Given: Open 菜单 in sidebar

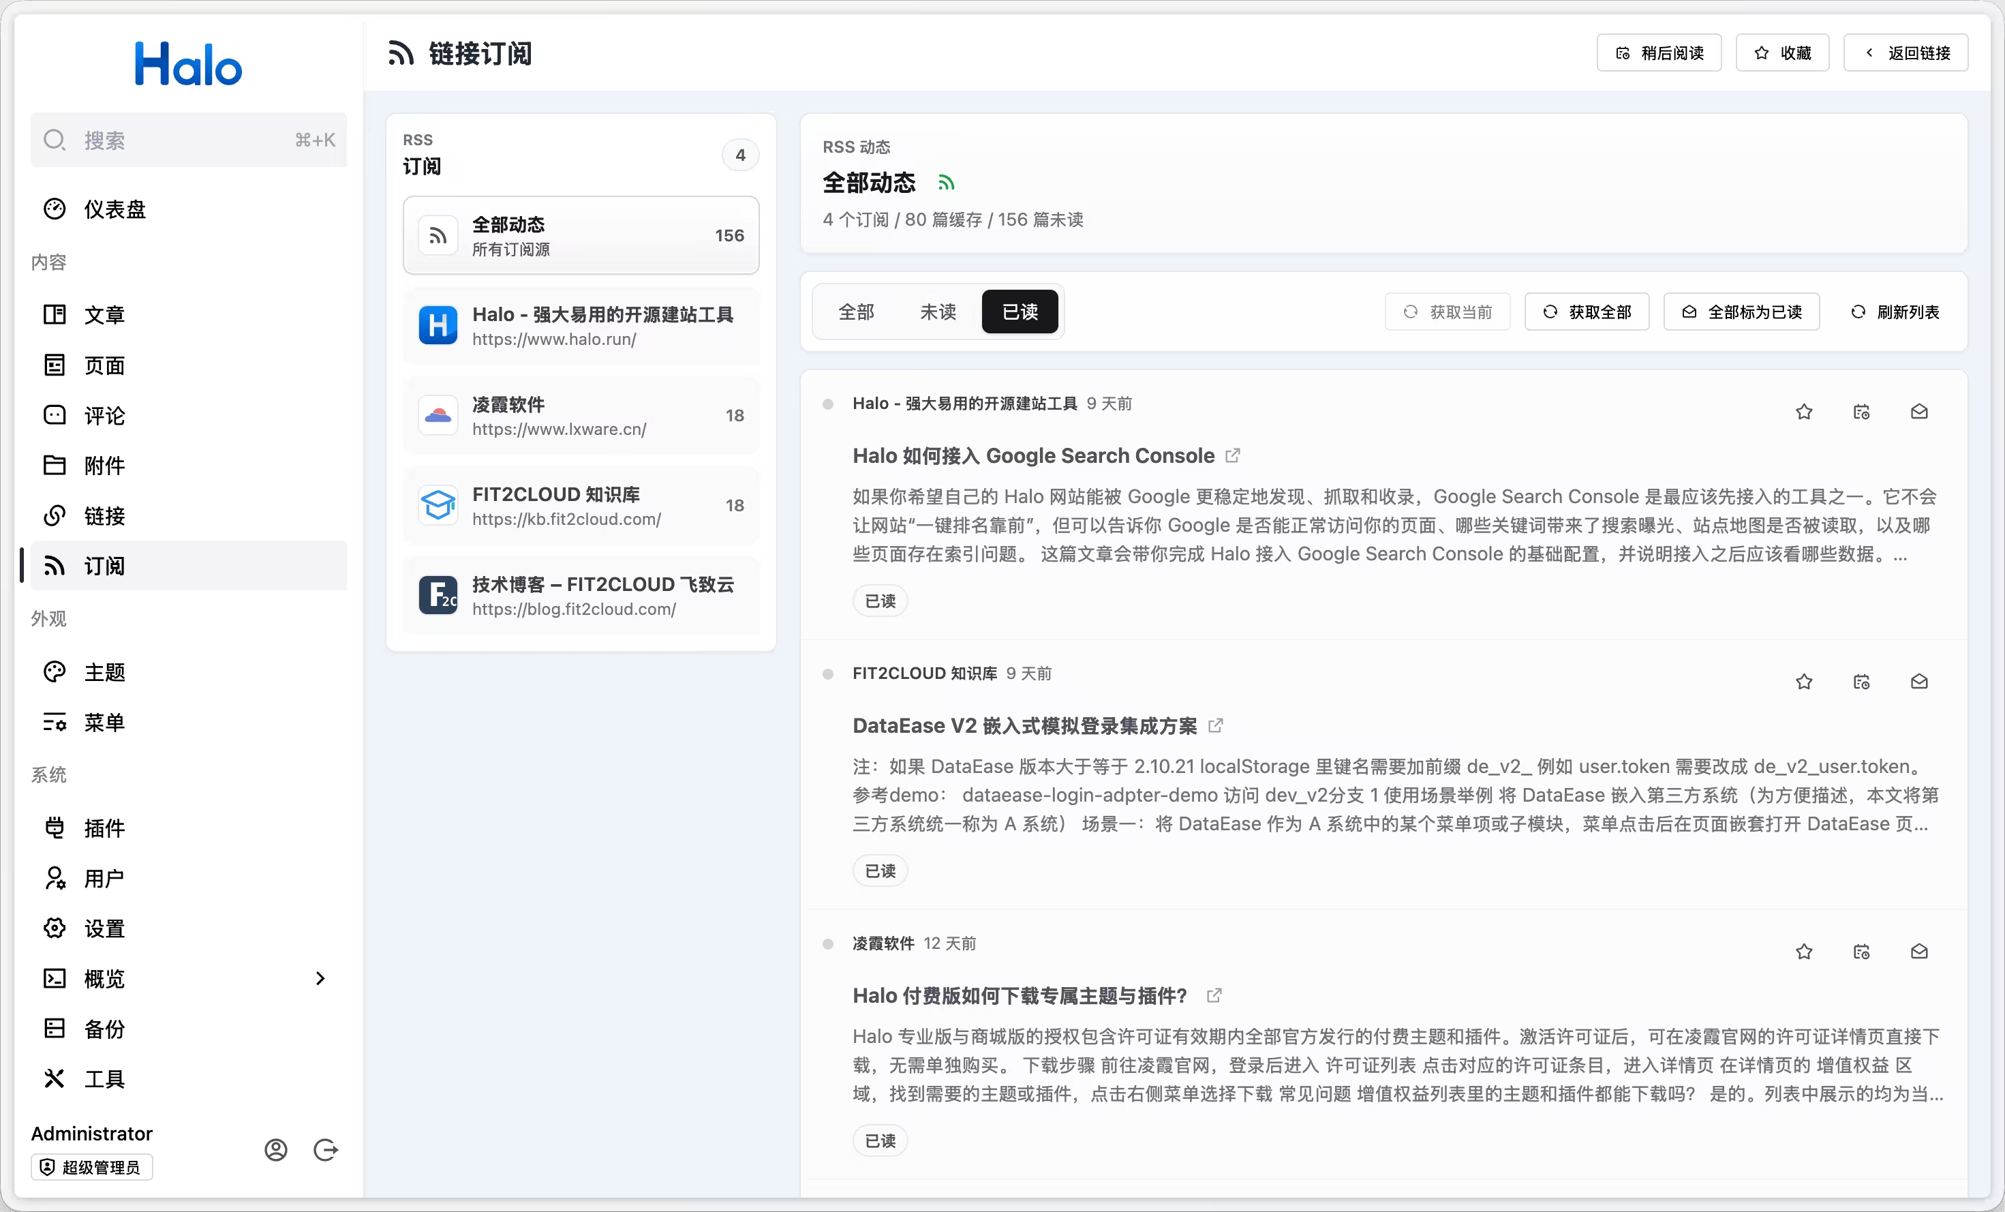Looking at the screenshot, I should (189, 723).
